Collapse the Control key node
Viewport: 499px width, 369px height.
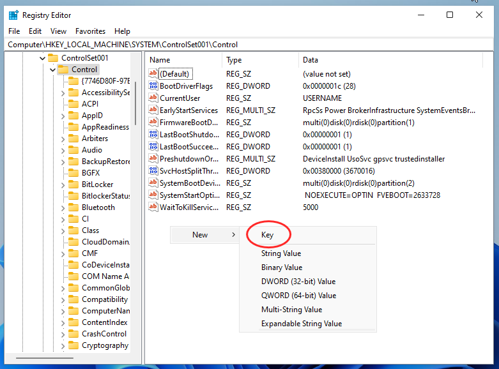coord(53,70)
